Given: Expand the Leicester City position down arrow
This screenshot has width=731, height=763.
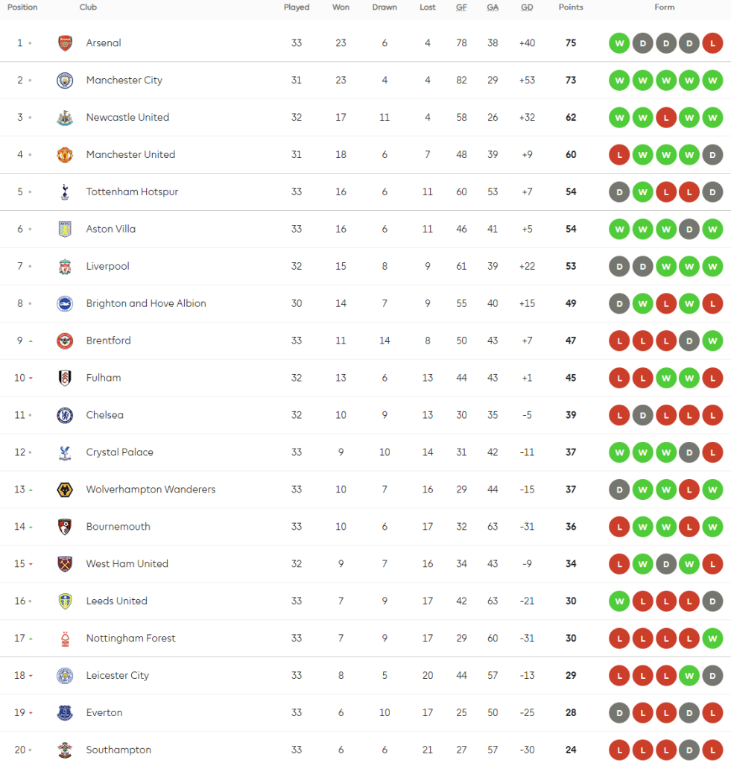Looking at the screenshot, I should pyautogui.click(x=31, y=676).
